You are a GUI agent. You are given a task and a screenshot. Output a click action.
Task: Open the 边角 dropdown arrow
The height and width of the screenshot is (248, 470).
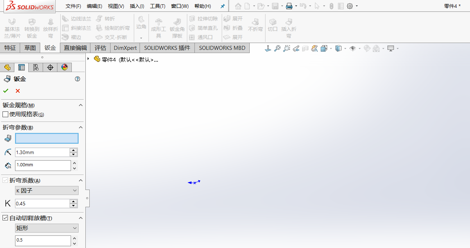point(141,38)
